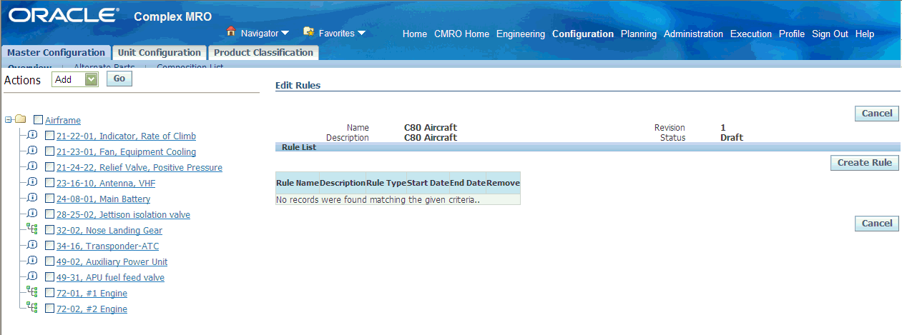The width and height of the screenshot is (902, 335).
Task: Open the 21-22-01 Indicator, Rate of Climb link
Action: tap(126, 136)
